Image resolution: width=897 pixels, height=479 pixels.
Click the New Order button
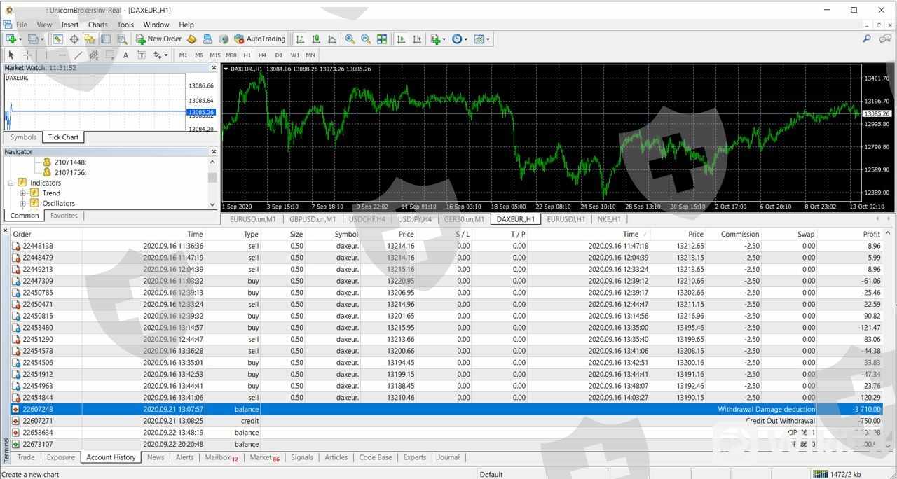(159, 39)
